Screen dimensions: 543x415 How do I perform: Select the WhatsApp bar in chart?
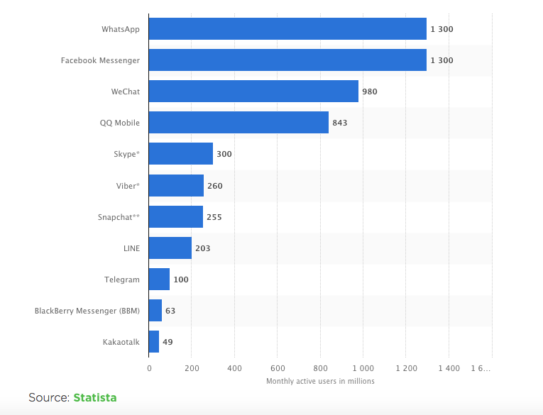(x=287, y=28)
